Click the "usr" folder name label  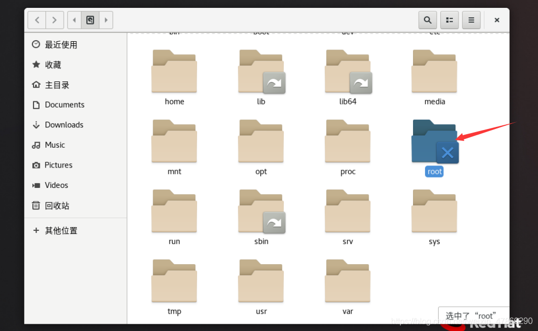click(261, 311)
